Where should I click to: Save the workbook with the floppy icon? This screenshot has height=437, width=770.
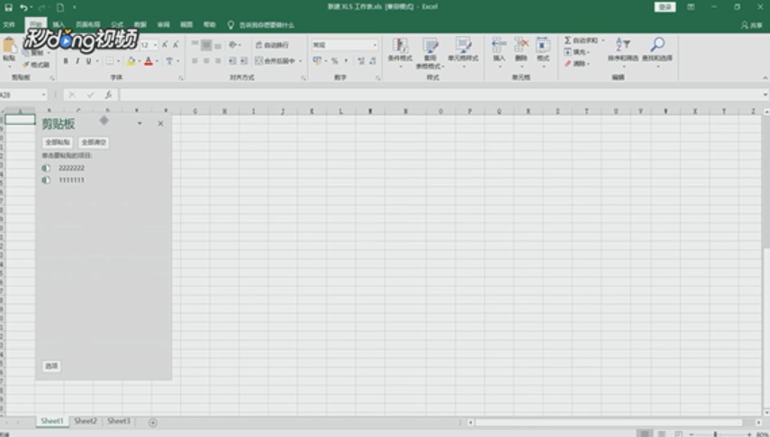coord(8,7)
